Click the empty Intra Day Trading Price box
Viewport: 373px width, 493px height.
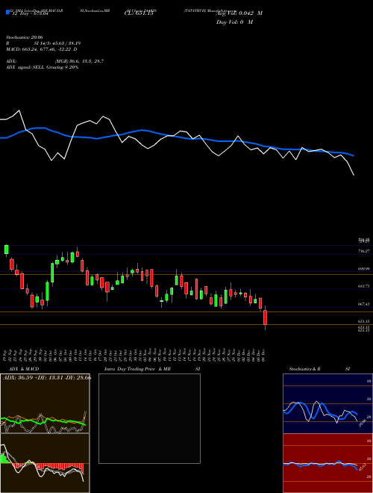[149, 418]
